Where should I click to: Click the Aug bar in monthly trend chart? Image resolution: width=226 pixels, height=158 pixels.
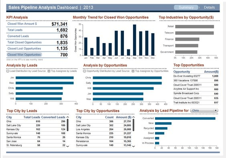(128, 52)
